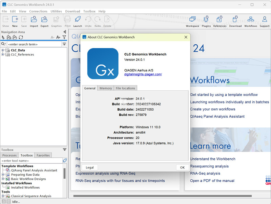Open the digitalinsights.qiagen.com link

click(x=143, y=74)
